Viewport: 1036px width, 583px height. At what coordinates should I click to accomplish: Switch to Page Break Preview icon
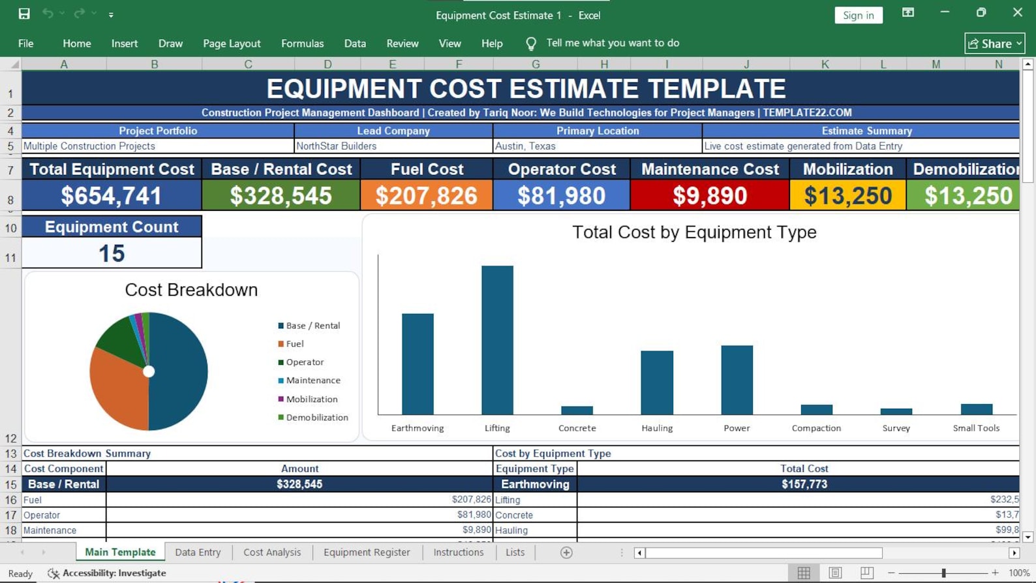click(866, 573)
